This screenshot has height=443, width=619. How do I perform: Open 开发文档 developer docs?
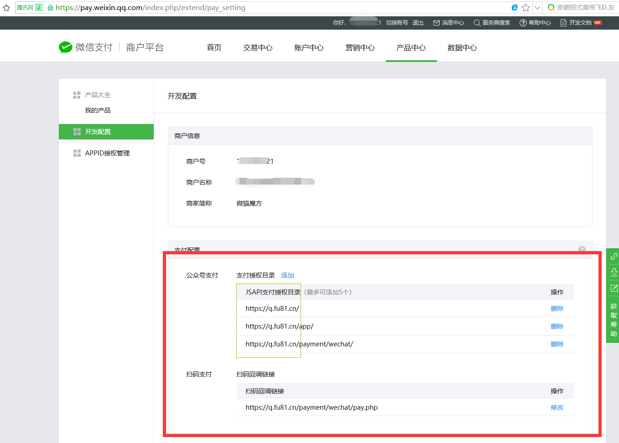[x=580, y=23]
